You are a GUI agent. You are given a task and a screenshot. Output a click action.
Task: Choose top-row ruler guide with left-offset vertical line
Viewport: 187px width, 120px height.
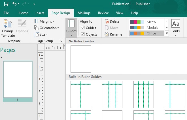coord(175,95)
